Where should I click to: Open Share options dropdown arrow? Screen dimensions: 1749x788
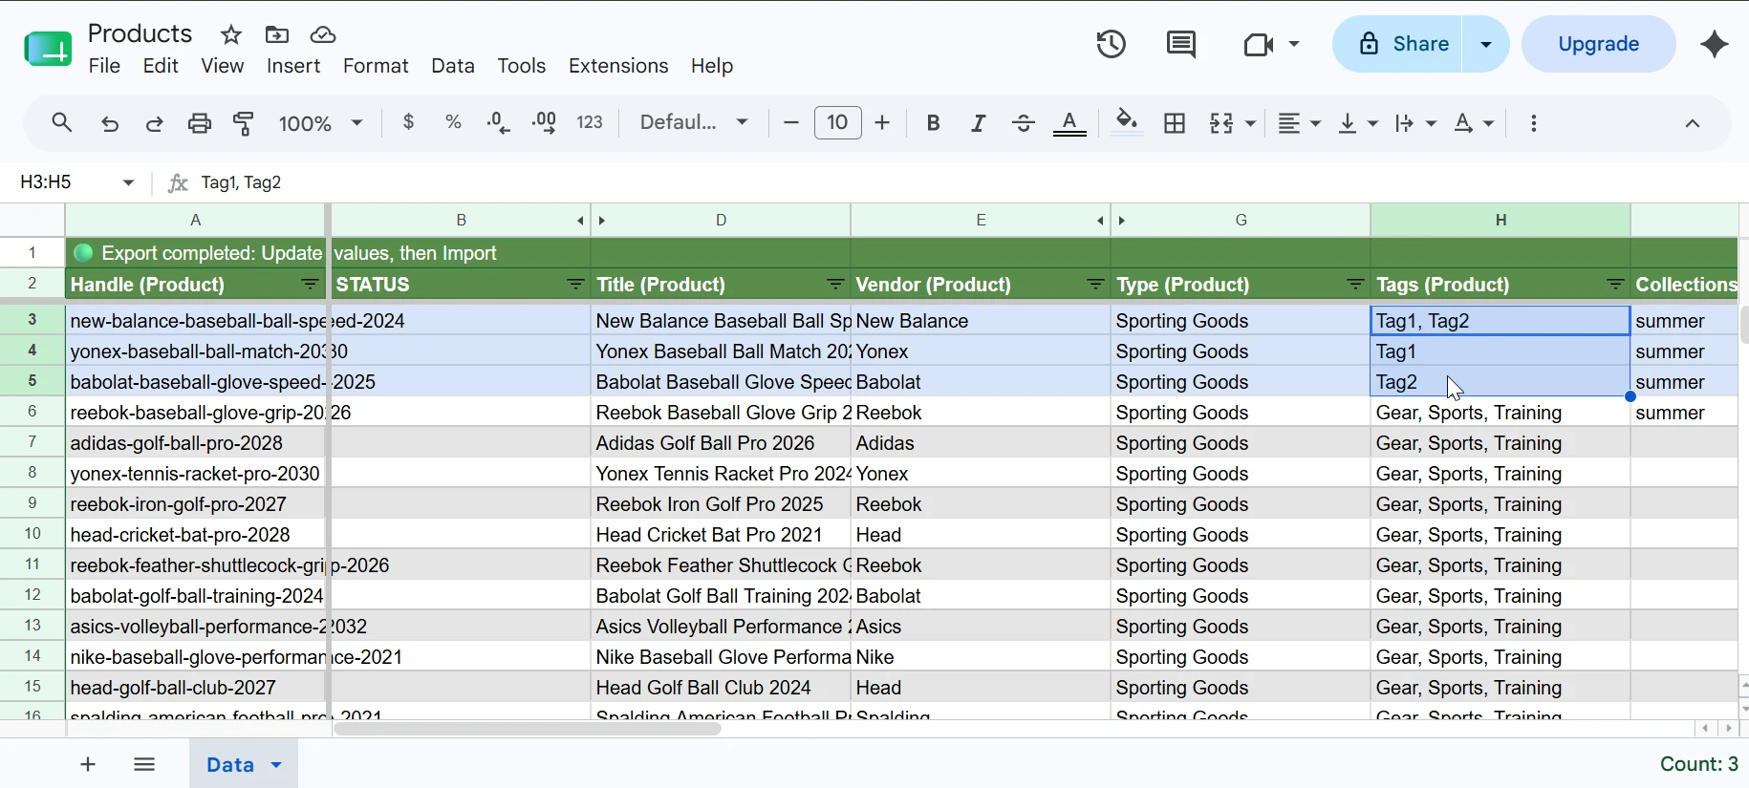1486,44
